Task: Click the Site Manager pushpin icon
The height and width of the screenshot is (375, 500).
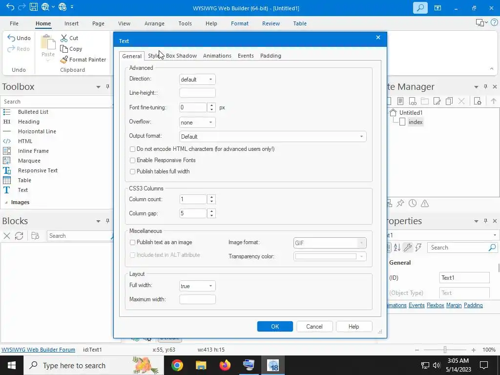Action: [400, 204]
